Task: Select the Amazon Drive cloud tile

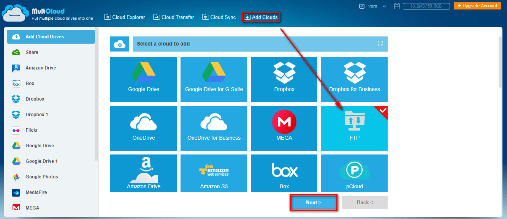Action: pos(143,173)
